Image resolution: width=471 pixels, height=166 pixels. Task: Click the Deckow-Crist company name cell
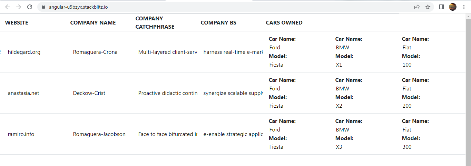89,93
